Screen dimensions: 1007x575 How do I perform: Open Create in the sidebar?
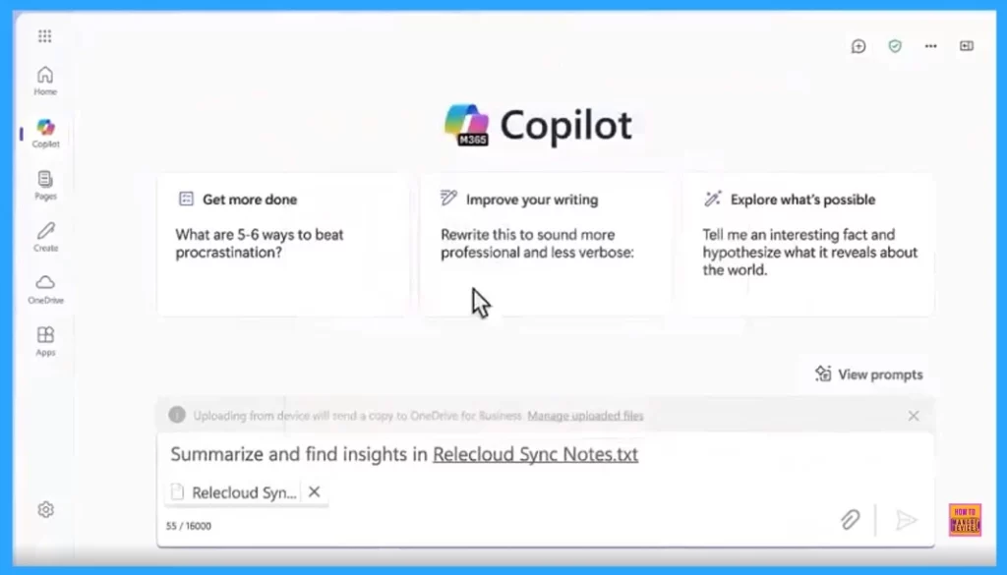point(45,237)
